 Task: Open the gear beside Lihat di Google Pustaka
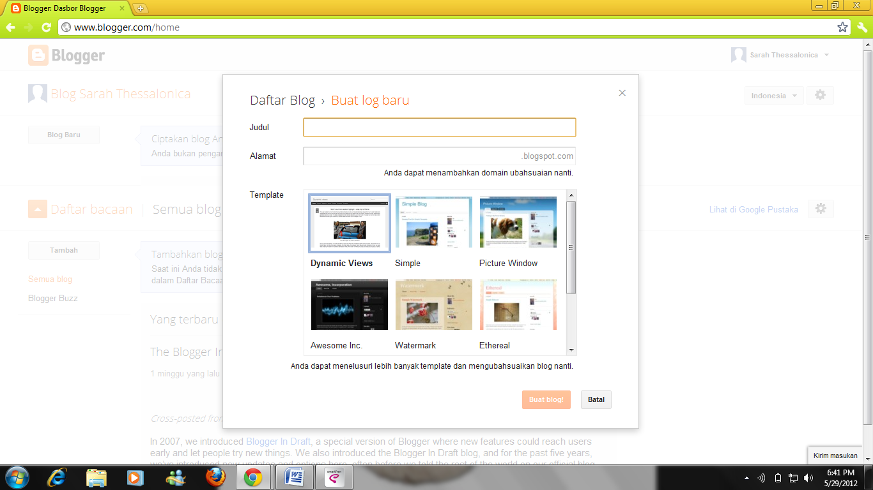[x=821, y=209]
